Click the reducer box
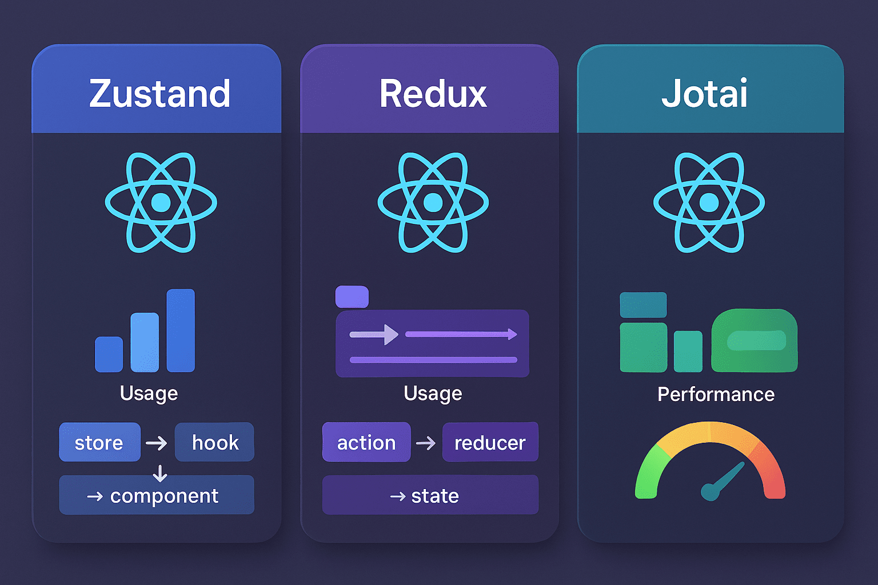 [490, 442]
